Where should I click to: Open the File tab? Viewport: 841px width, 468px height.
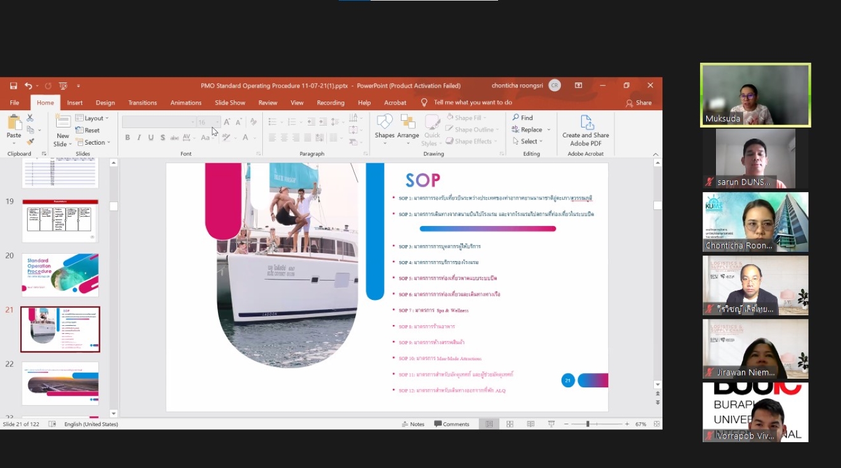14,103
